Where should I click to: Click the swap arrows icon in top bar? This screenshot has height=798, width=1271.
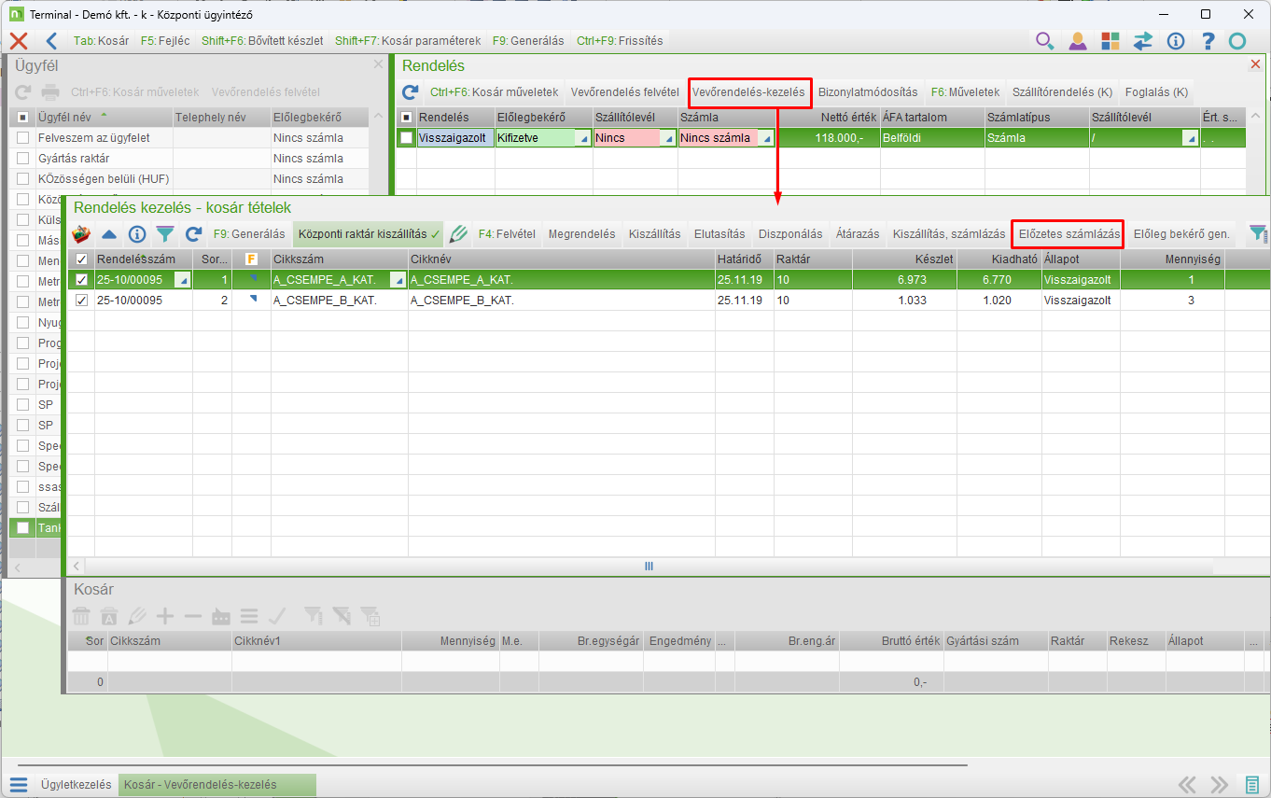click(1143, 41)
